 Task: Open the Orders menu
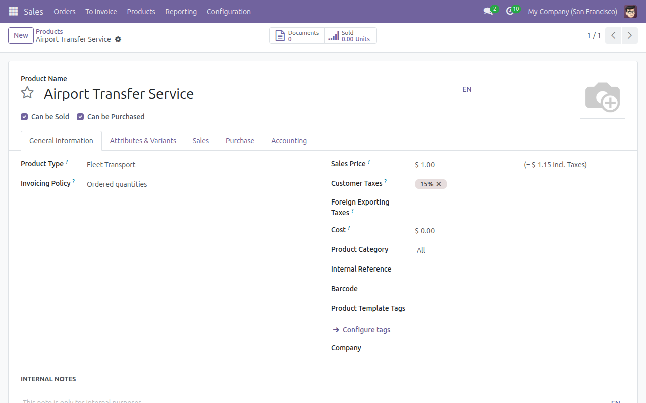[x=65, y=12]
